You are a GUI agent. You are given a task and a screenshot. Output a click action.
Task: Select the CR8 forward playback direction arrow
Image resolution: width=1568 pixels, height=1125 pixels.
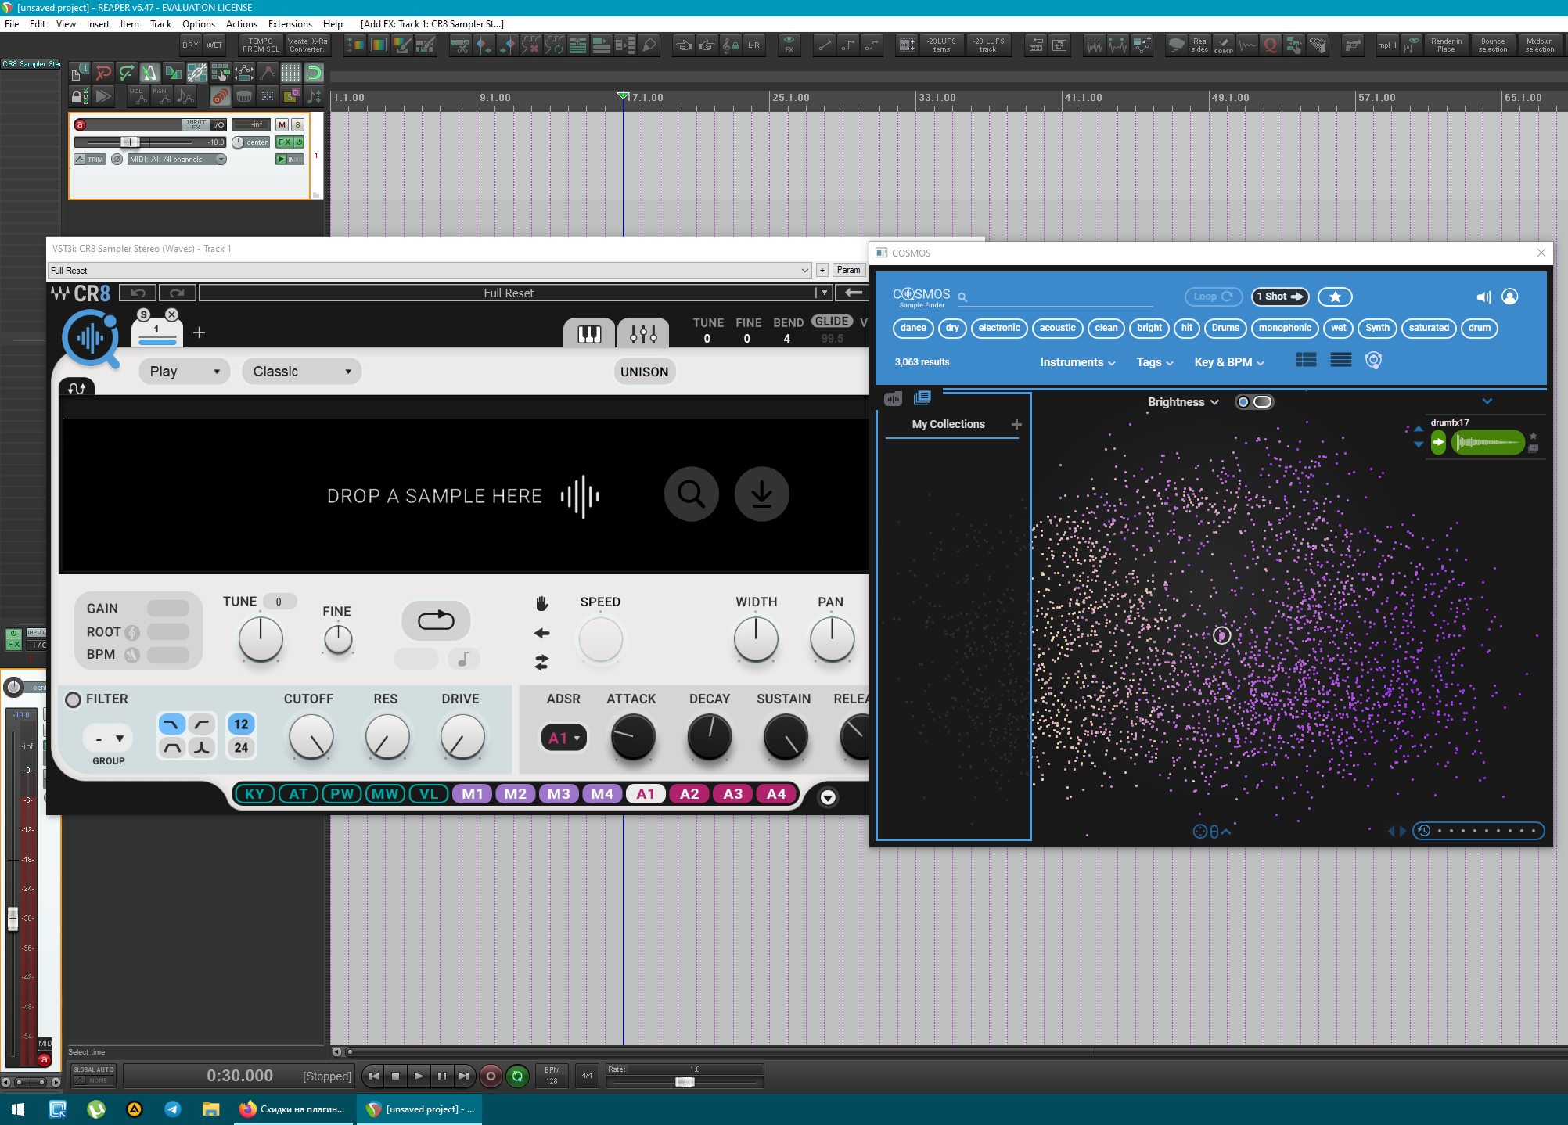point(541,633)
